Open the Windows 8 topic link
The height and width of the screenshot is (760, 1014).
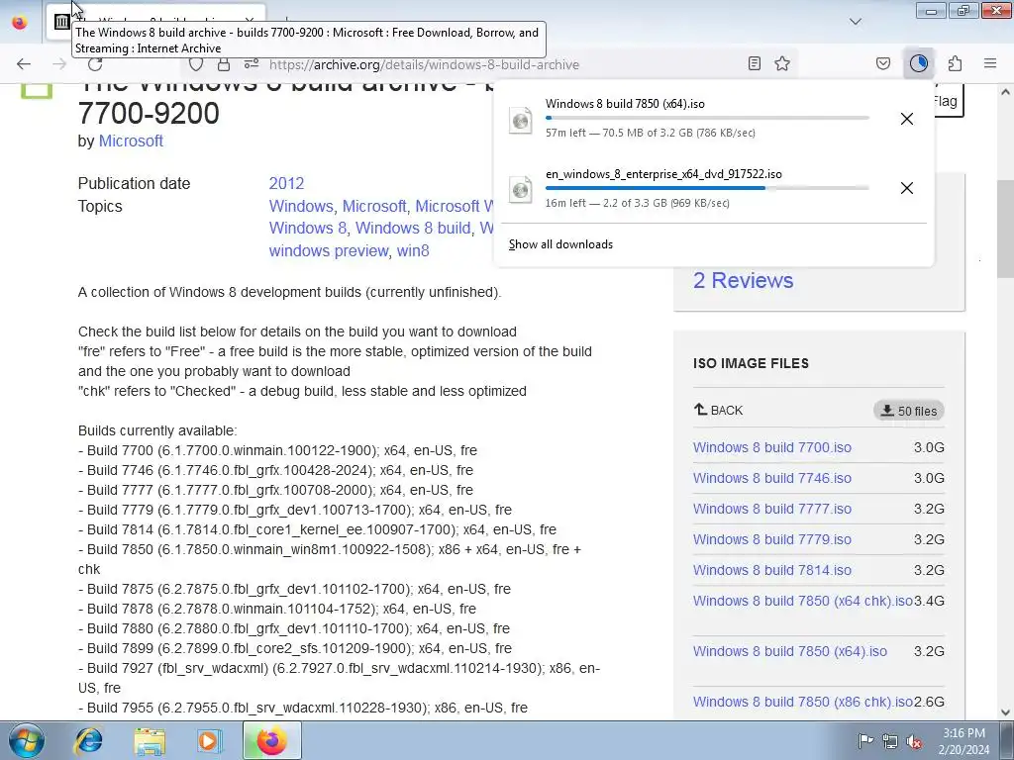(x=308, y=229)
